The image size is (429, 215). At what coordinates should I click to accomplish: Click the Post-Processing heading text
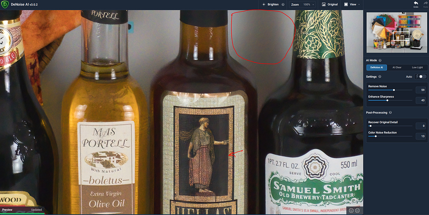point(377,113)
